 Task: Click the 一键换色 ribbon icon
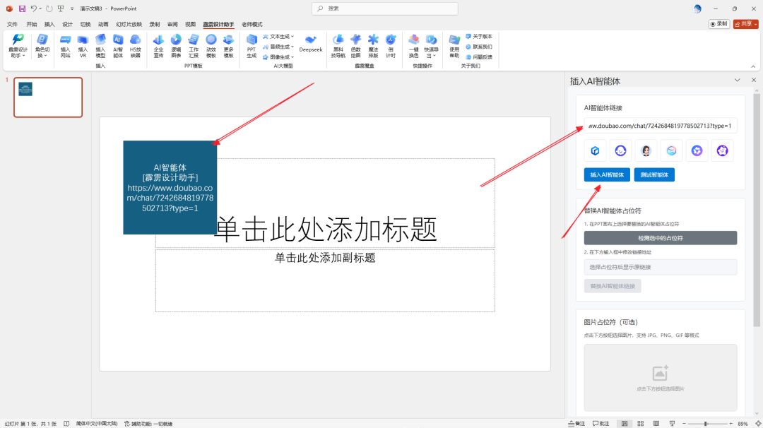[413, 46]
